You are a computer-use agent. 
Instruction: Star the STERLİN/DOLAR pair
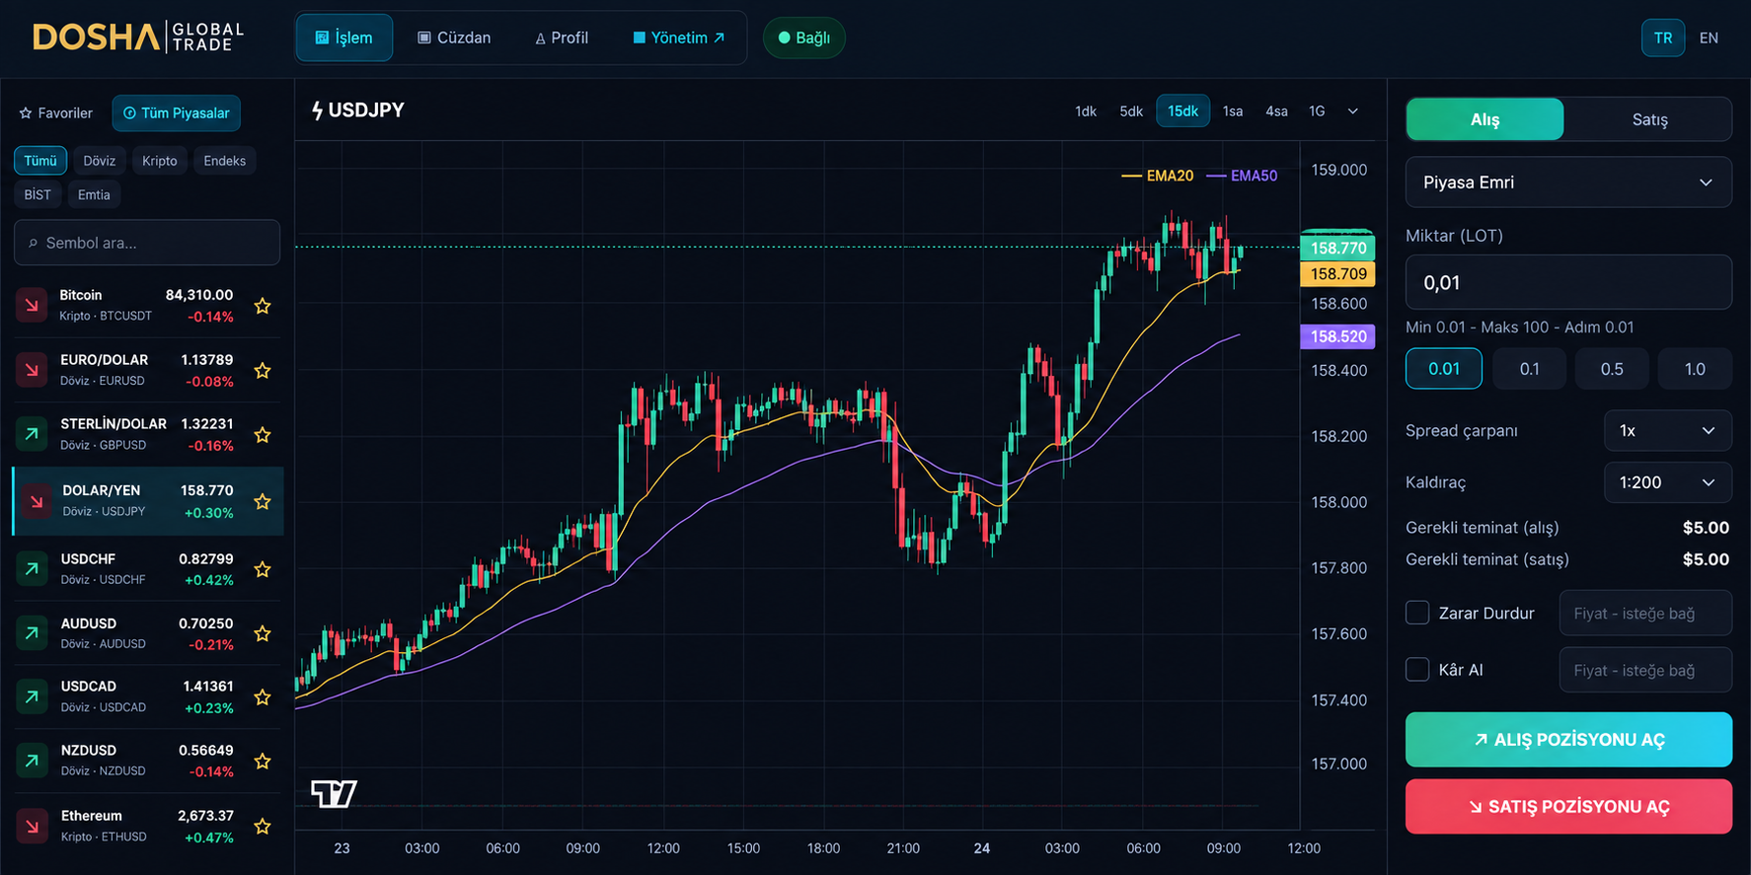[263, 435]
